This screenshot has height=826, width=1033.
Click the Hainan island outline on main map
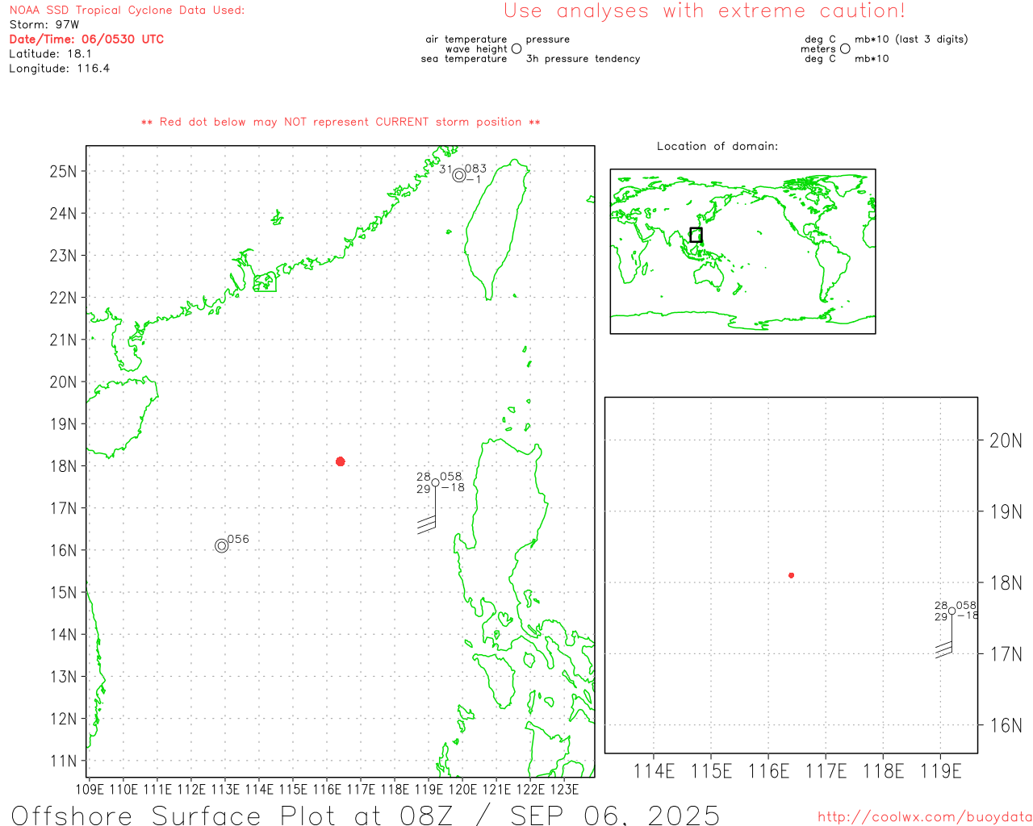(x=121, y=416)
